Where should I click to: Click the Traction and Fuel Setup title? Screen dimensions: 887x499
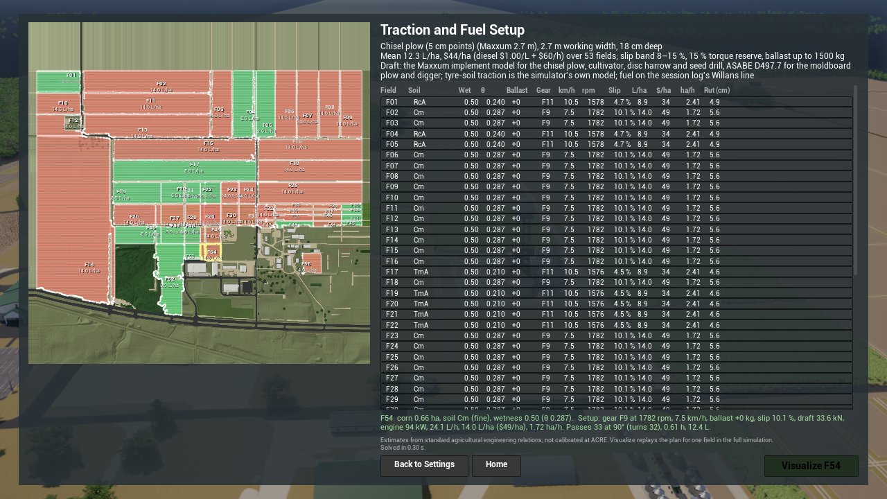point(453,30)
